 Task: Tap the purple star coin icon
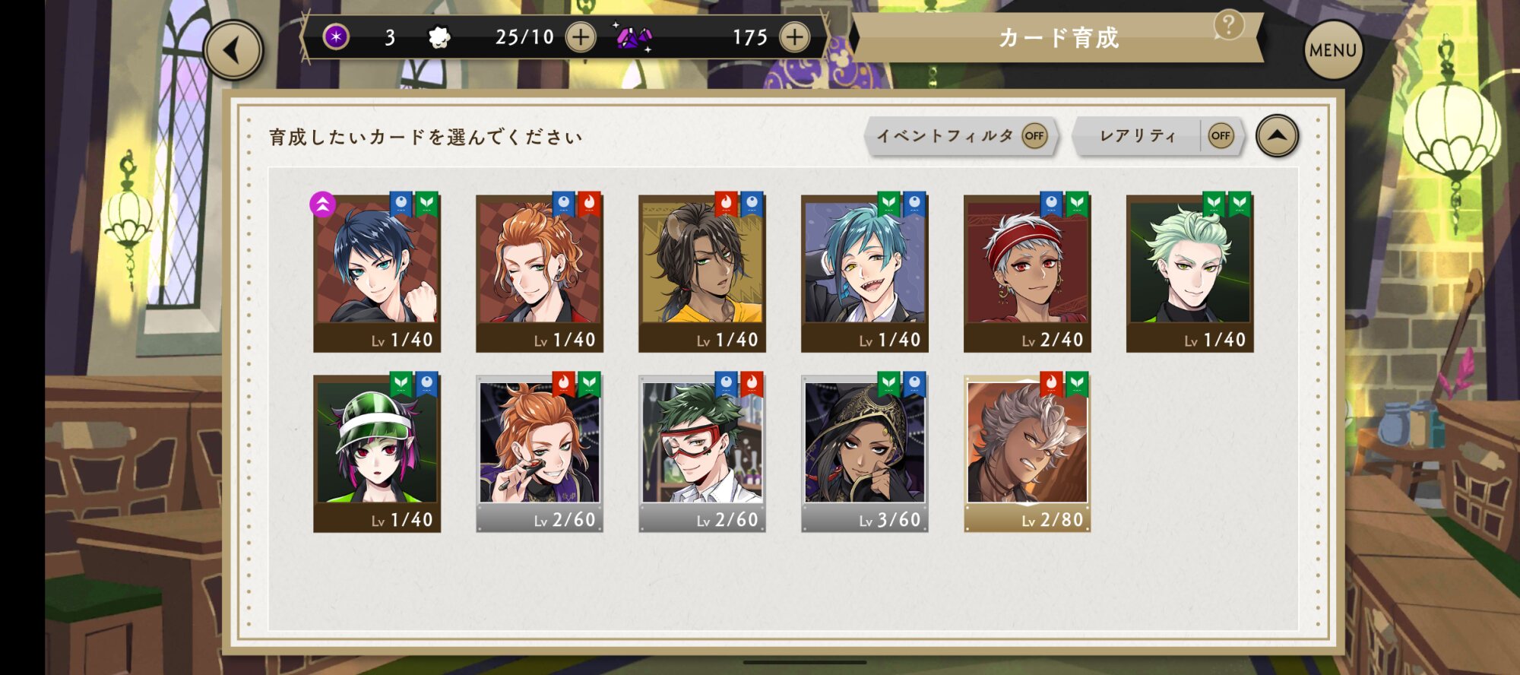[336, 36]
